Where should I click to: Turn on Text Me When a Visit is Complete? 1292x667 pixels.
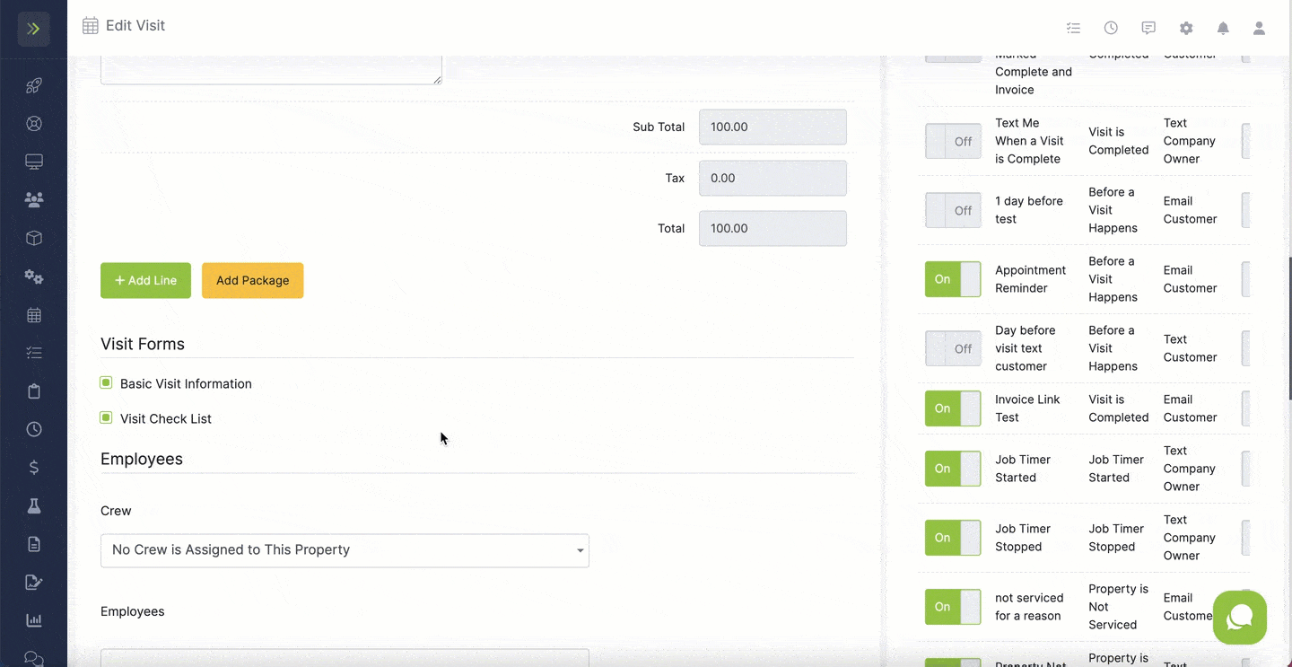[x=953, y=141]
